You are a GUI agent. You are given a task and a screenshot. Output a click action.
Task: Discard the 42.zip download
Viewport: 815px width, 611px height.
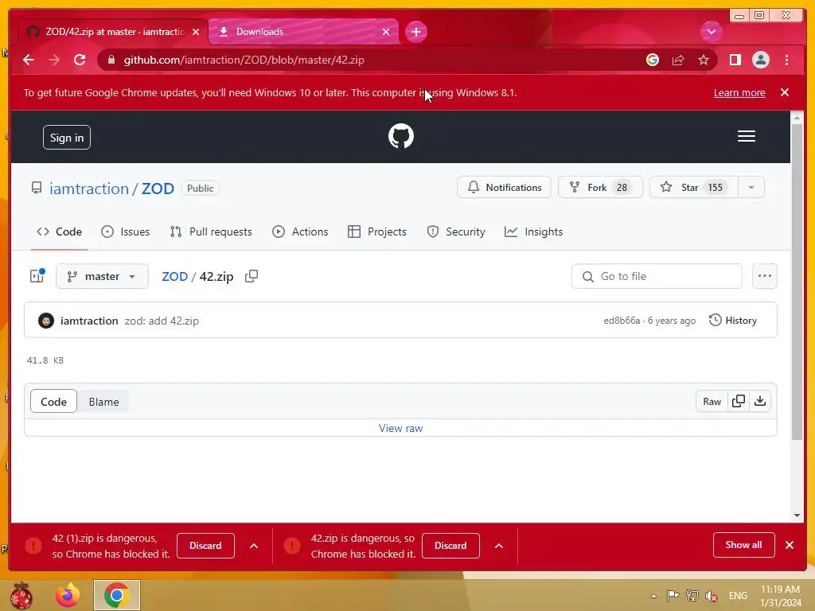(450, 546)
